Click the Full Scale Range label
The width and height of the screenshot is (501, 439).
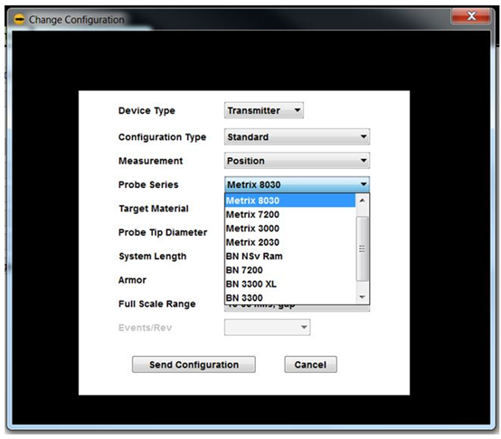click(x=156, y=304)
